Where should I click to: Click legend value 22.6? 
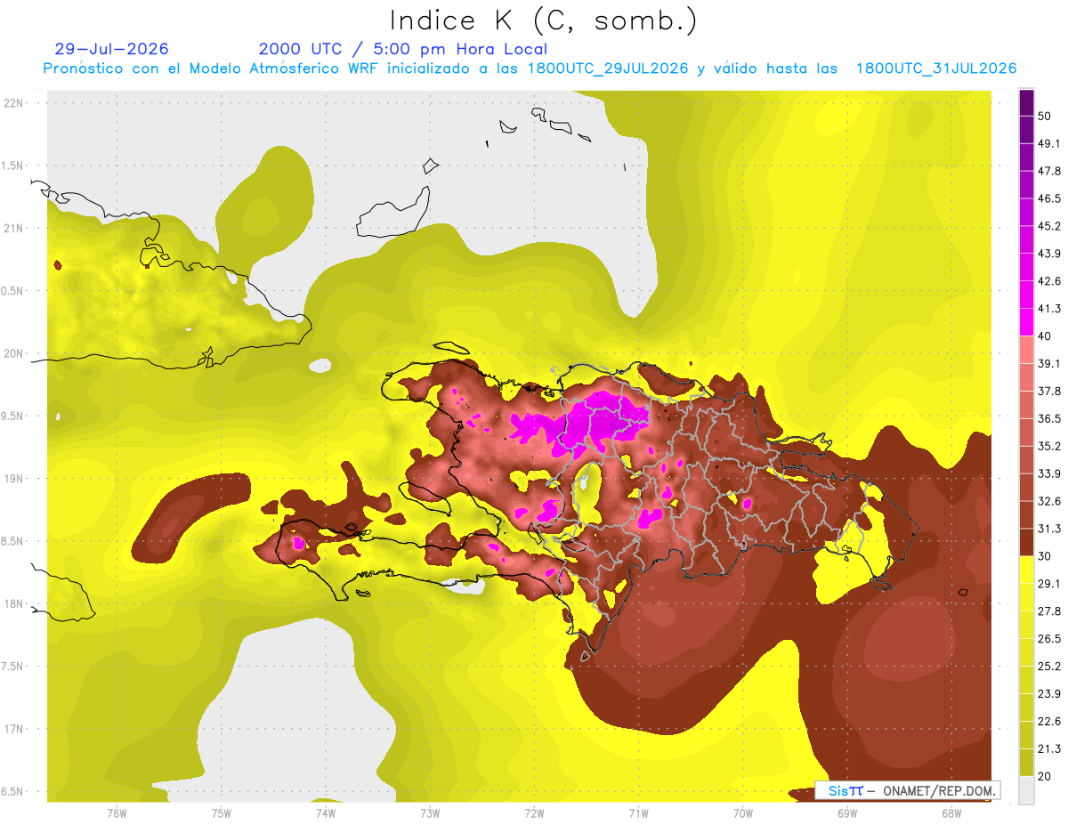(x=1049, y=721)
